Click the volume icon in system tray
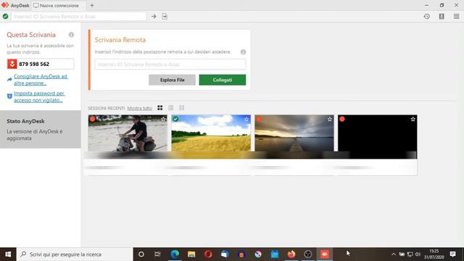This screenshot has height=261, width=464. coord(418,254)
